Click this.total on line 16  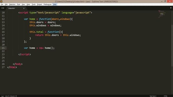click(x=36, y=32)
